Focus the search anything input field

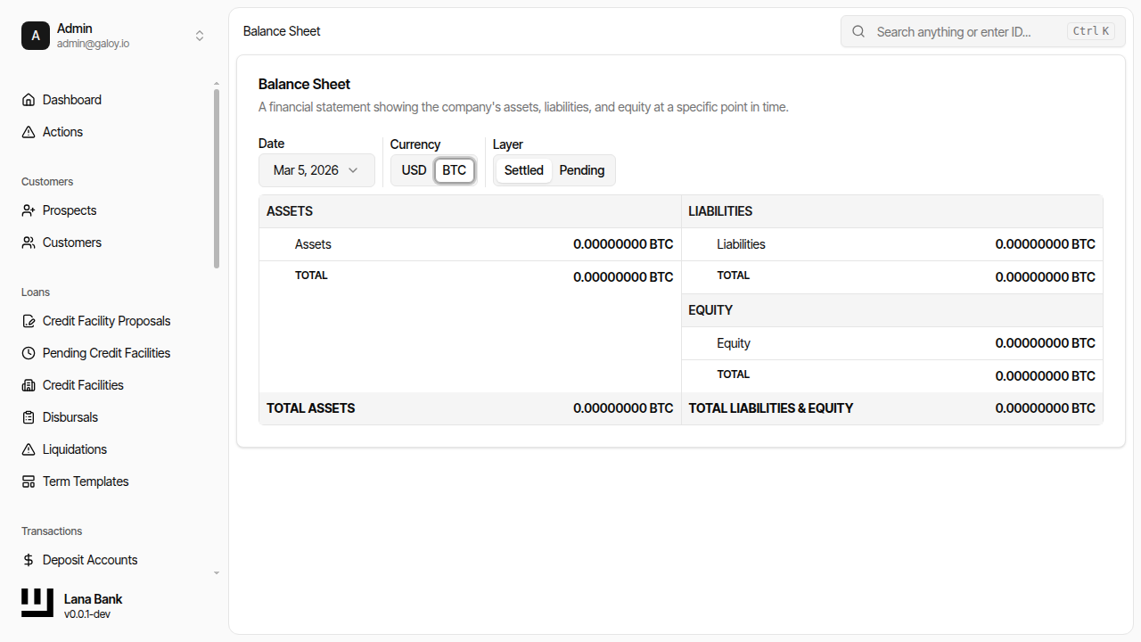click(967, 31)
